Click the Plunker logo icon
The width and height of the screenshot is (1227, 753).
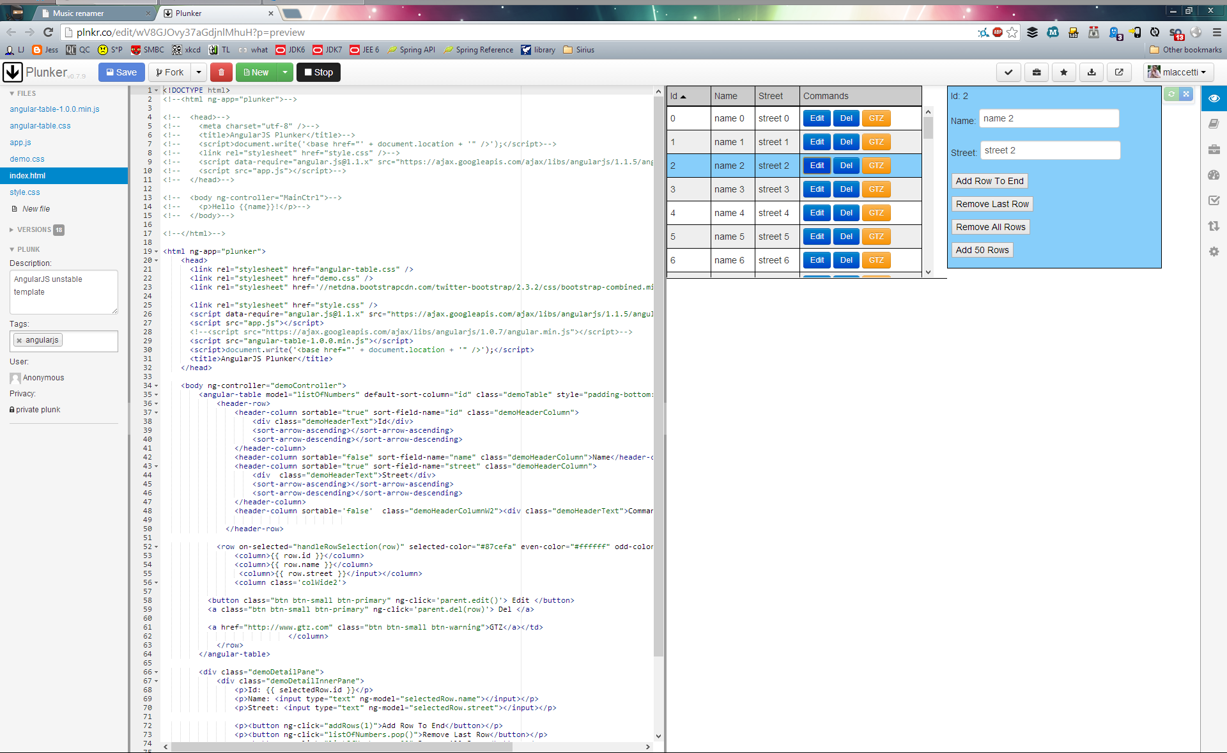[x=13, y=72]
